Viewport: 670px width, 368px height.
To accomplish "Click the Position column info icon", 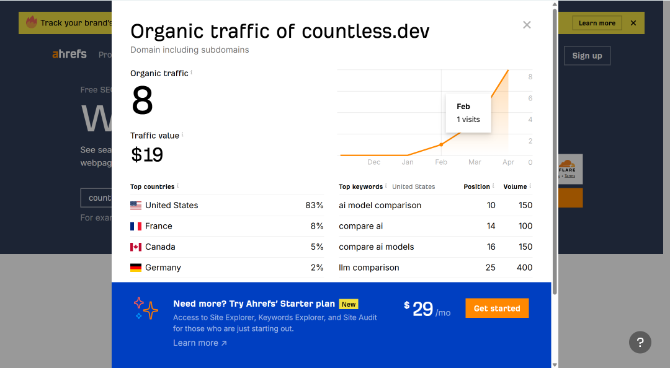I will (493, 186).
